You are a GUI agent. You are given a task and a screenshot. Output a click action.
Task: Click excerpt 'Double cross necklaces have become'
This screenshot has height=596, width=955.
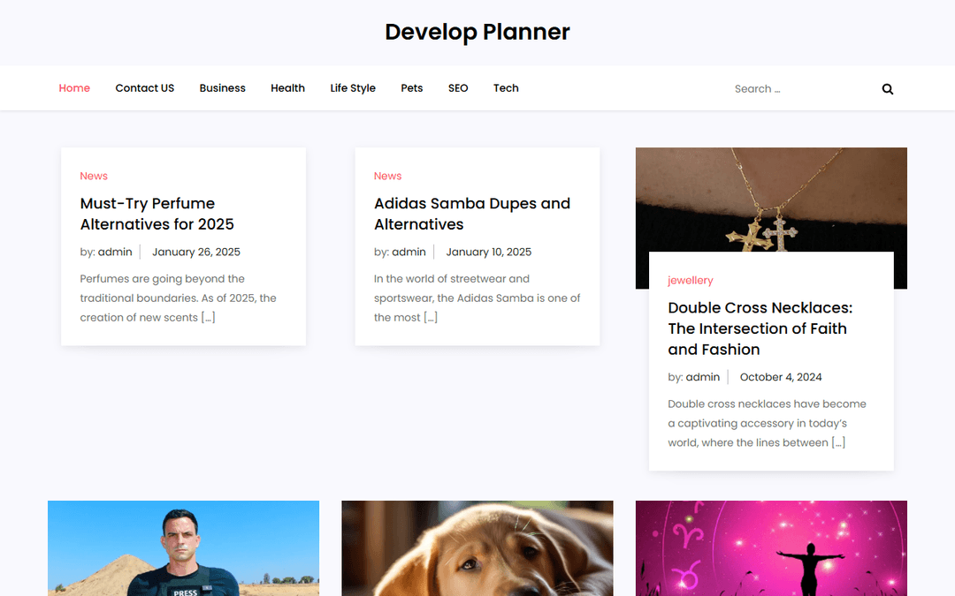(x=767, y=404)
